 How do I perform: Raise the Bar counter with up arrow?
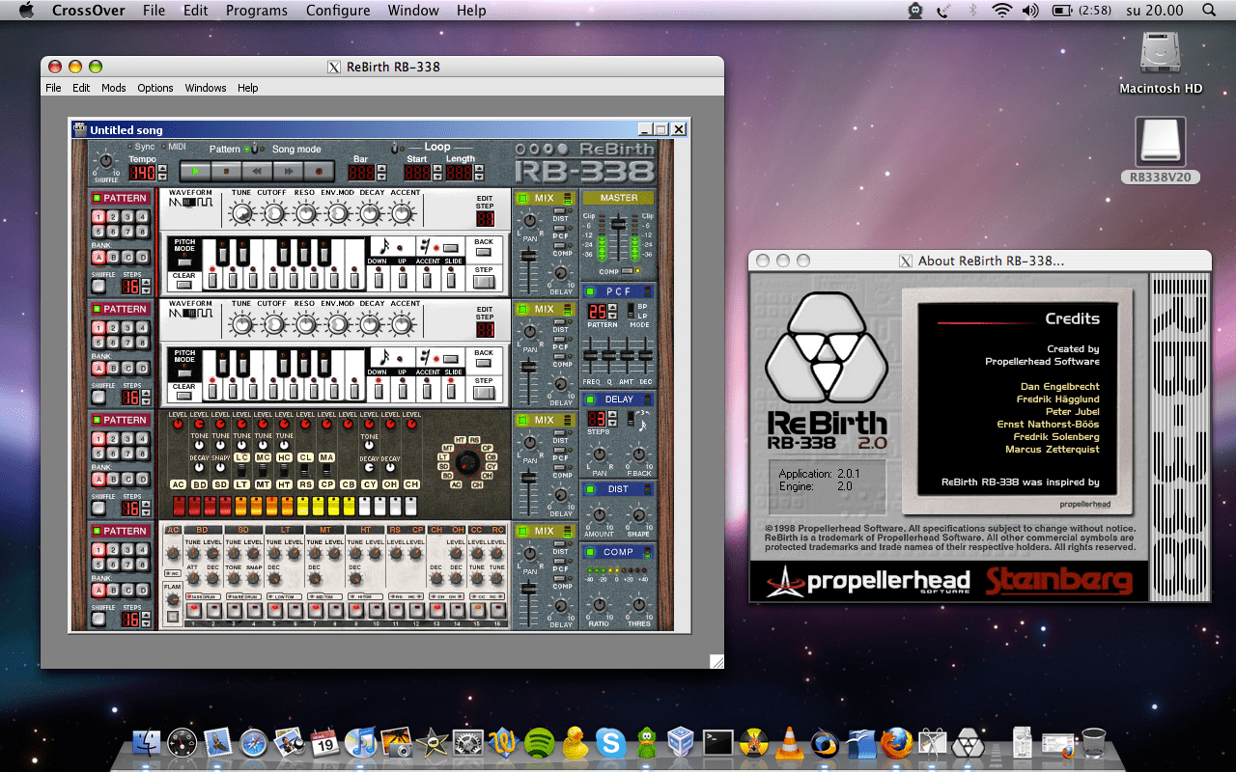click(381, 169)
